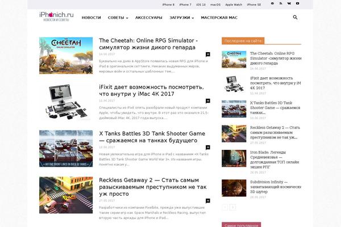
Task: Select the Самое популярное section header
Action: coord(241,225)
